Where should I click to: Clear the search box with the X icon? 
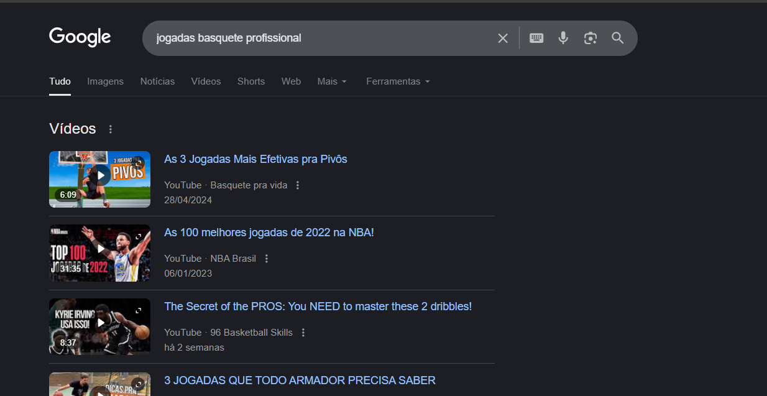coord(503,39)
